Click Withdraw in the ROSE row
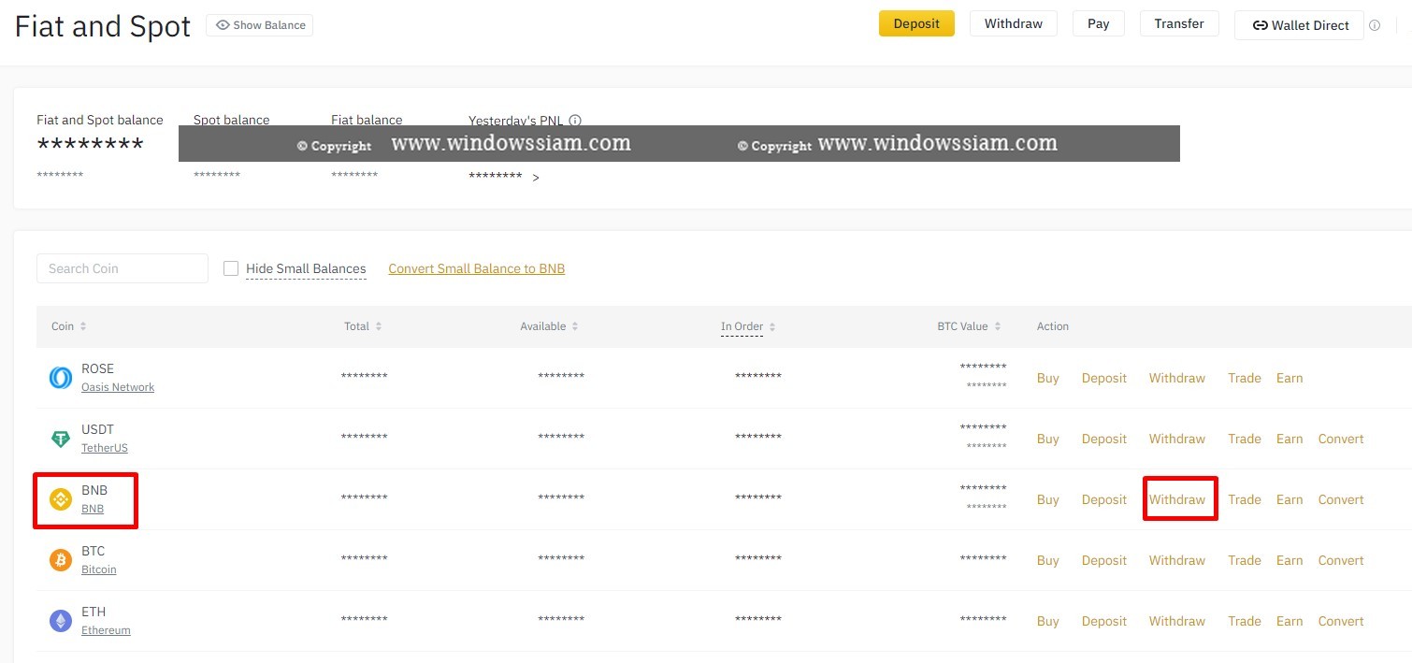Viewport: 1412px width, 663px height. pos(1177,378)
